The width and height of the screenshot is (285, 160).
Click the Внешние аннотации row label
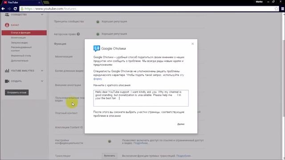tap(68, 85)
